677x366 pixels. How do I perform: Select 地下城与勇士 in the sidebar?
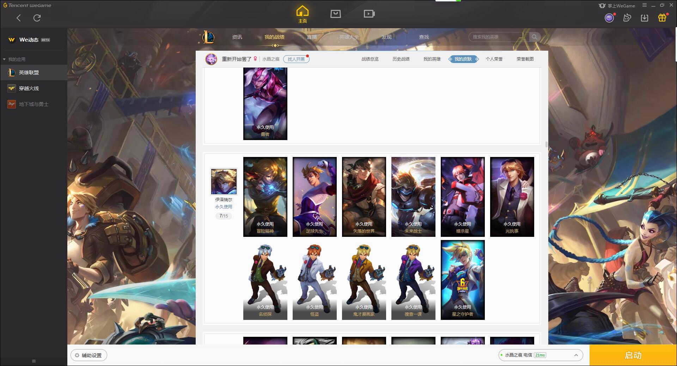[33, 104]
